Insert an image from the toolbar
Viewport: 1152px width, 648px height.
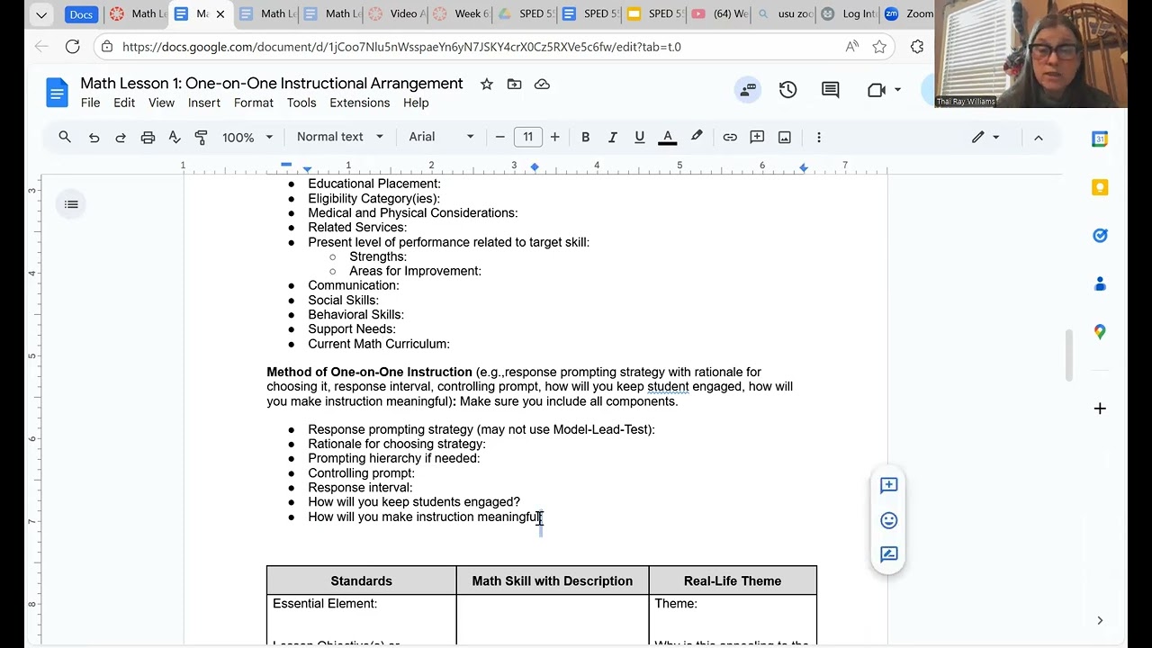(785, 137)
